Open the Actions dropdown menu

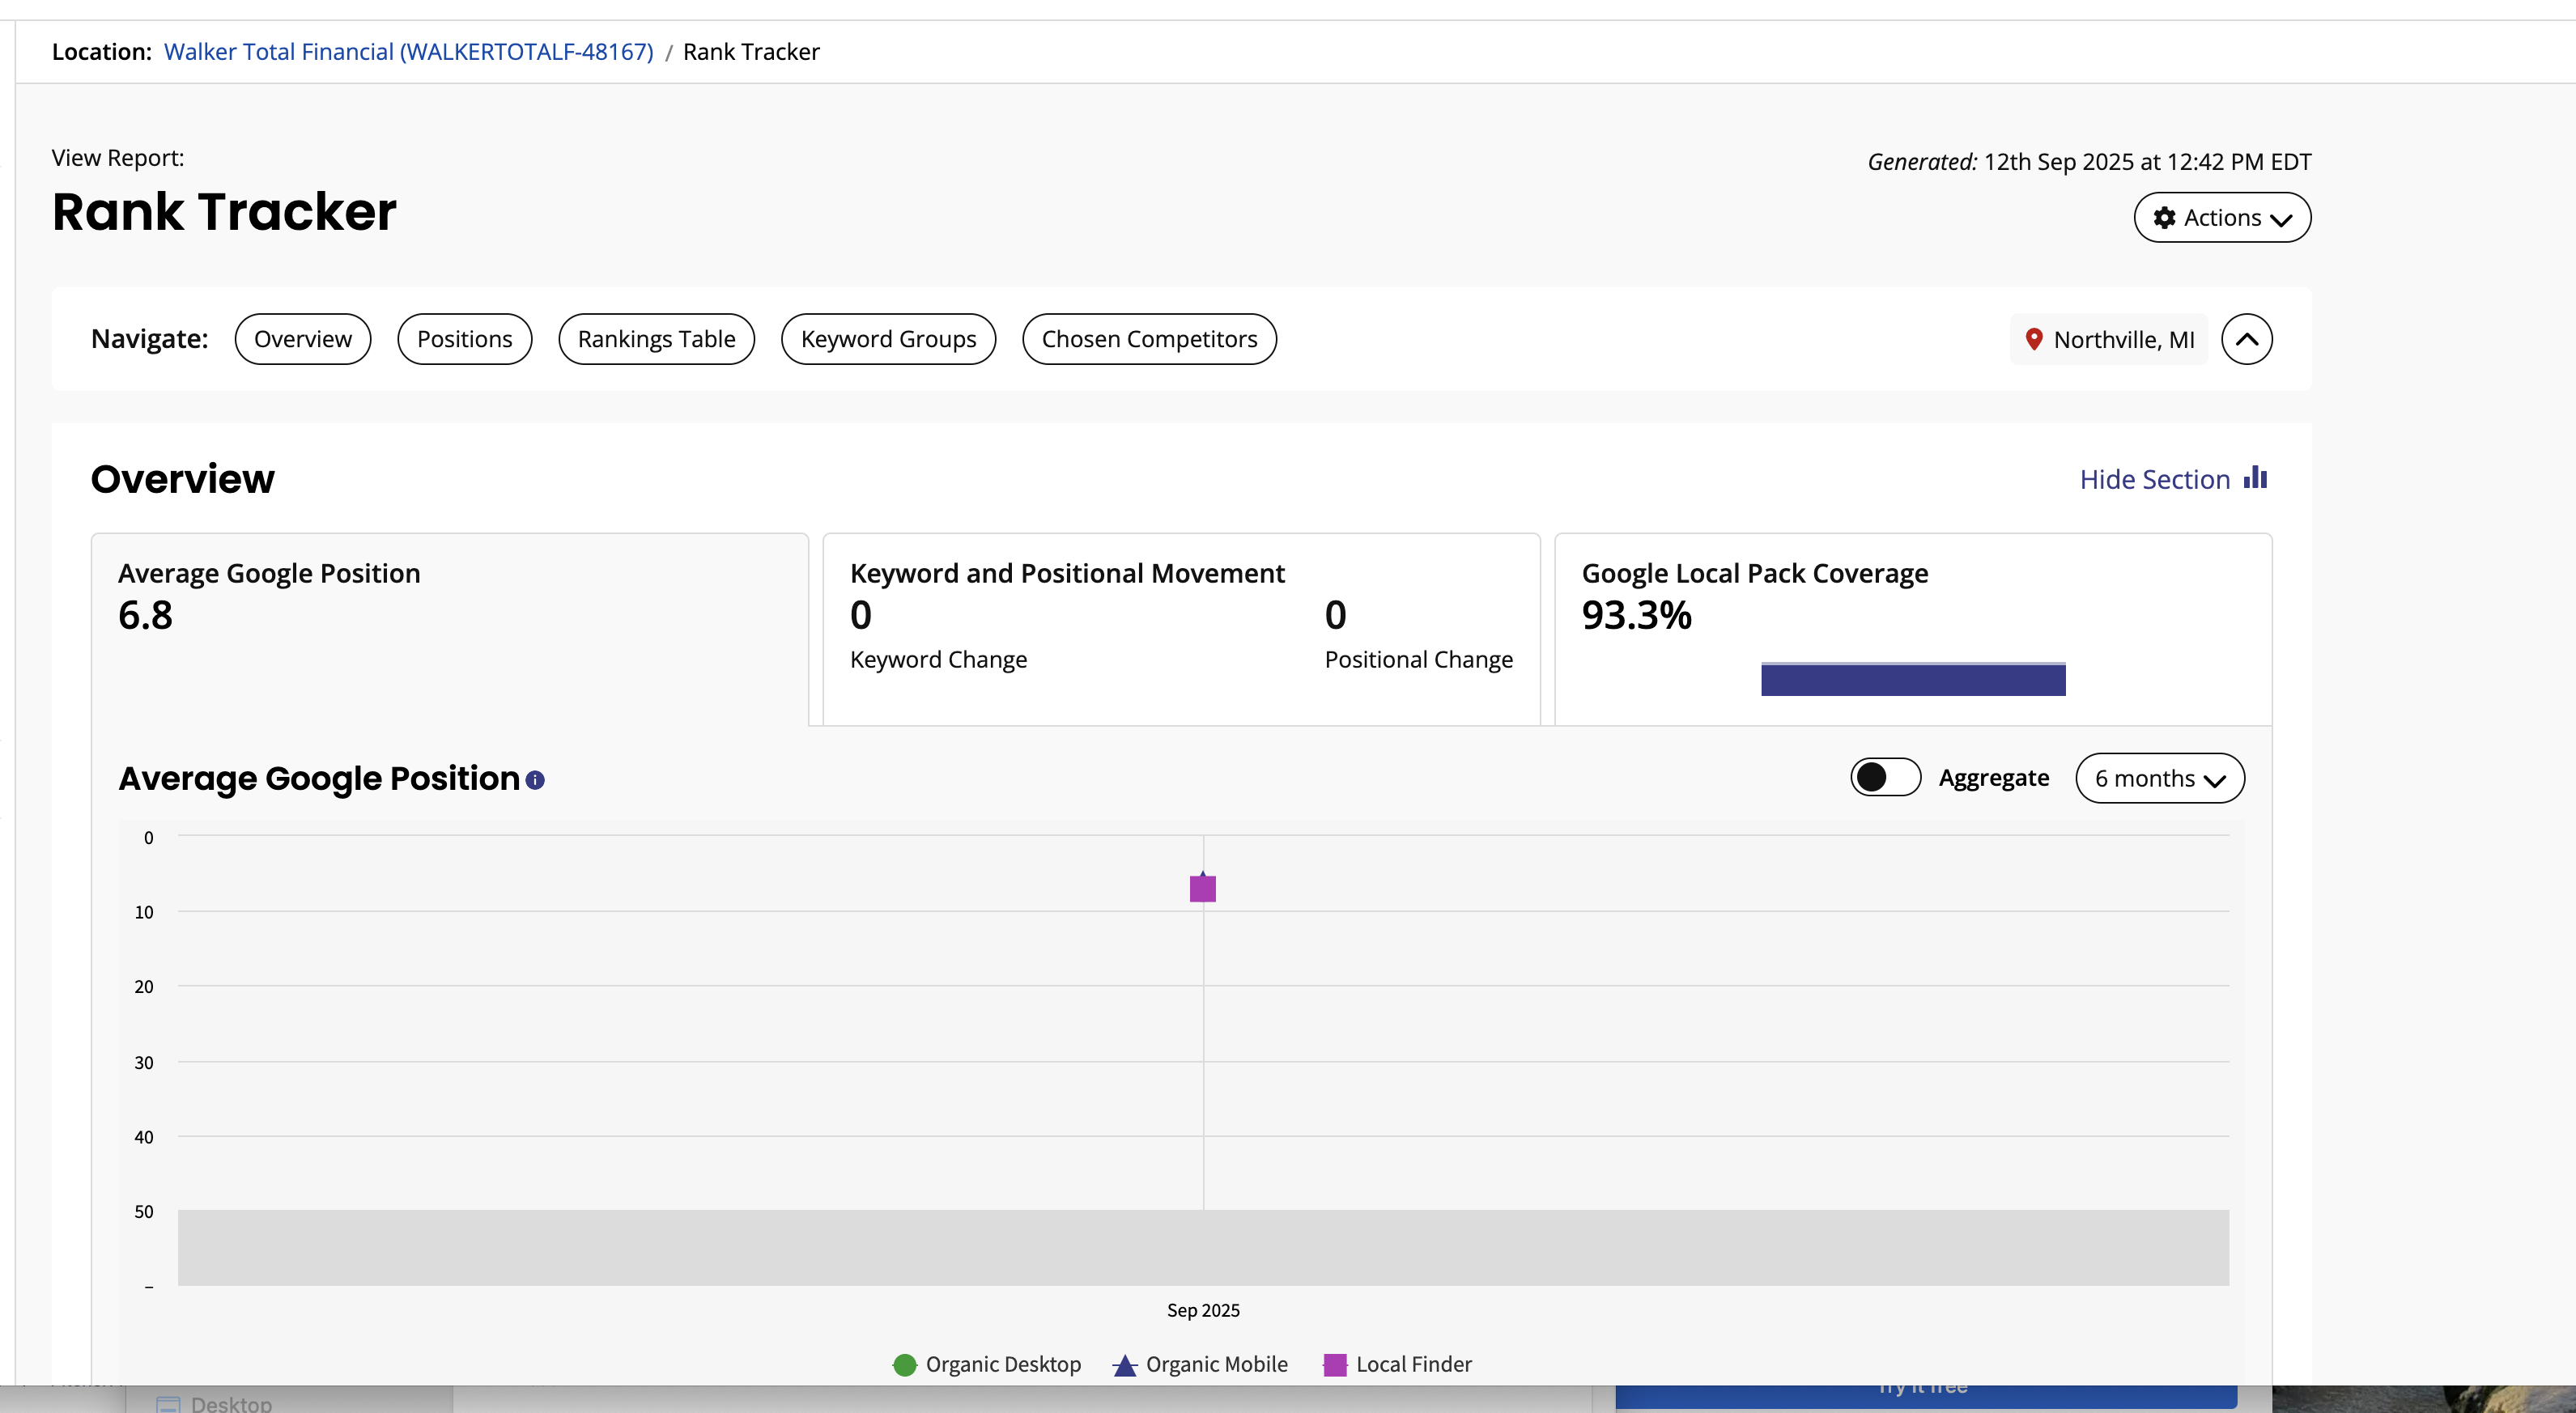click(2222, 218)
